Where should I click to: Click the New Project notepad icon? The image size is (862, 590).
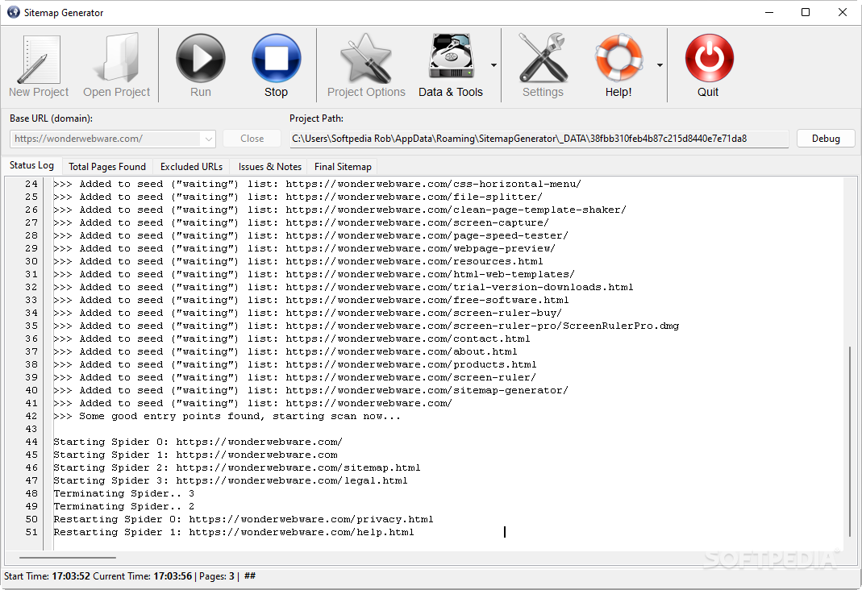click(39, 59)
